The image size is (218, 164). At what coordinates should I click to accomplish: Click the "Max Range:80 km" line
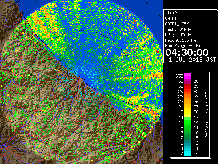coord(183,46)
